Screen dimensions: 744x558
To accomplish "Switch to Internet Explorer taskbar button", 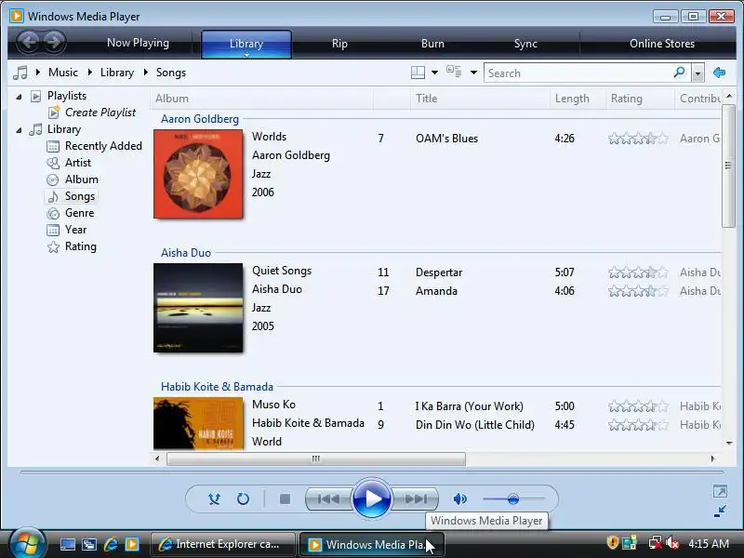I will (x=222, y=544).
